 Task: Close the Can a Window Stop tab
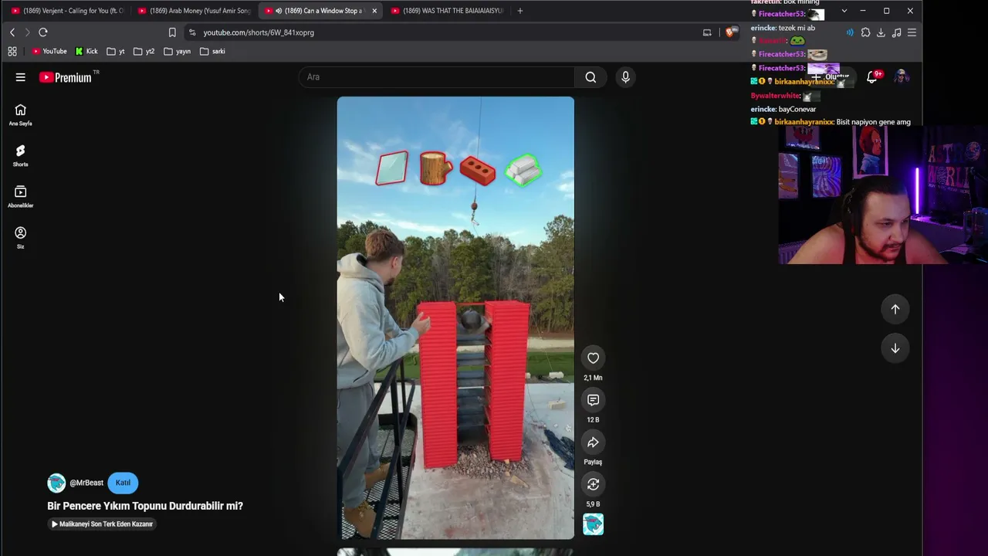(x=374, y=11)
